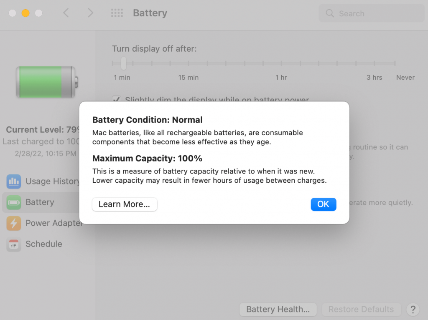Toggle slightly dim display on battery checkbox

[117, 100]
